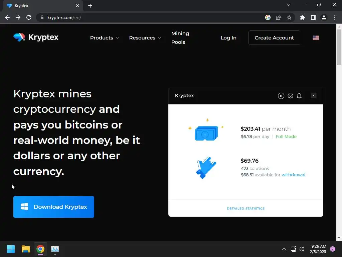Select the Kryptex browser tab
342x257 pixels.
42,6
